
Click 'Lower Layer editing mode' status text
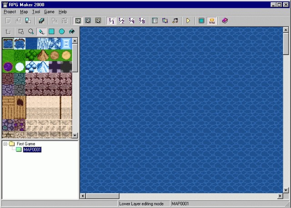click(141, 204)
